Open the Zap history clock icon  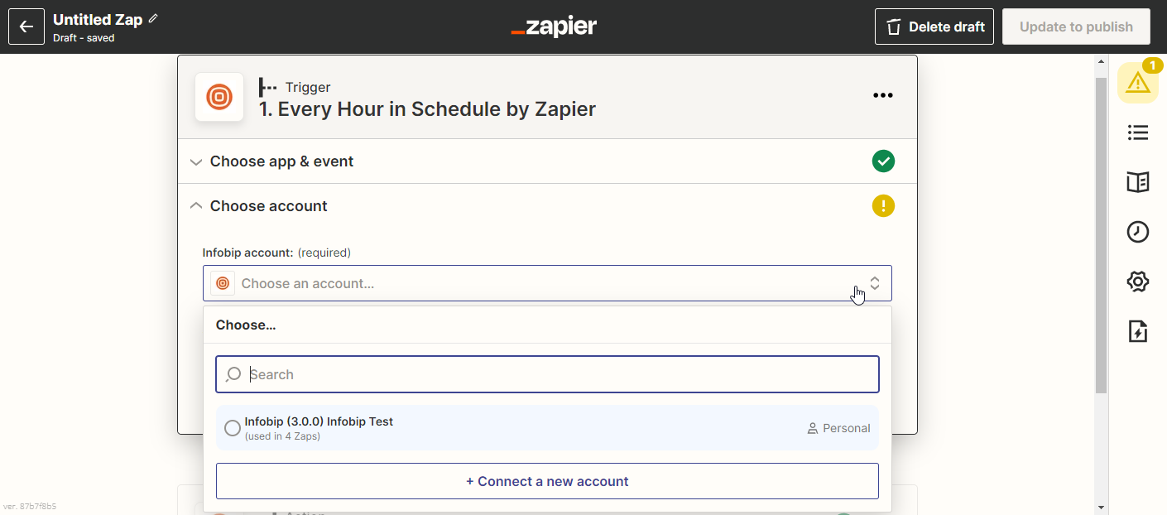pos(1138,232)
